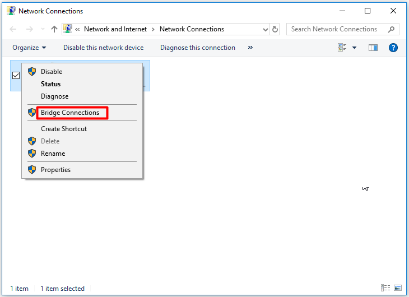Uncheck the selected network adapter checkbox
The height and width of the screenshot is (297, 409).
click(16, 76)
